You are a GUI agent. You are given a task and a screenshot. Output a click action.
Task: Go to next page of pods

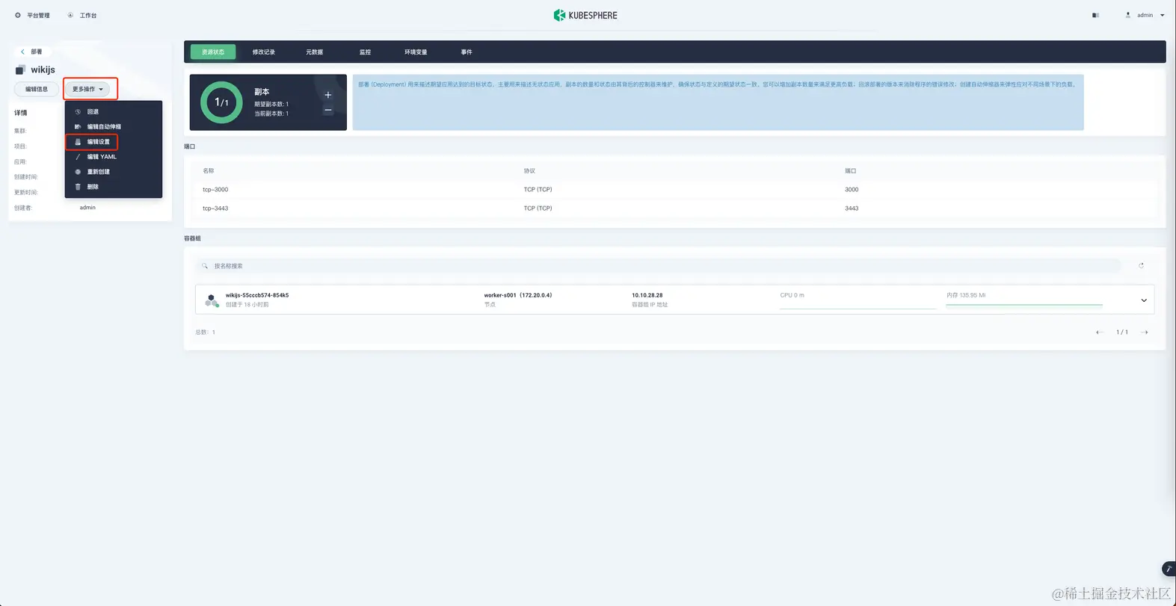pyautogui.click(x=1144, y=333)
